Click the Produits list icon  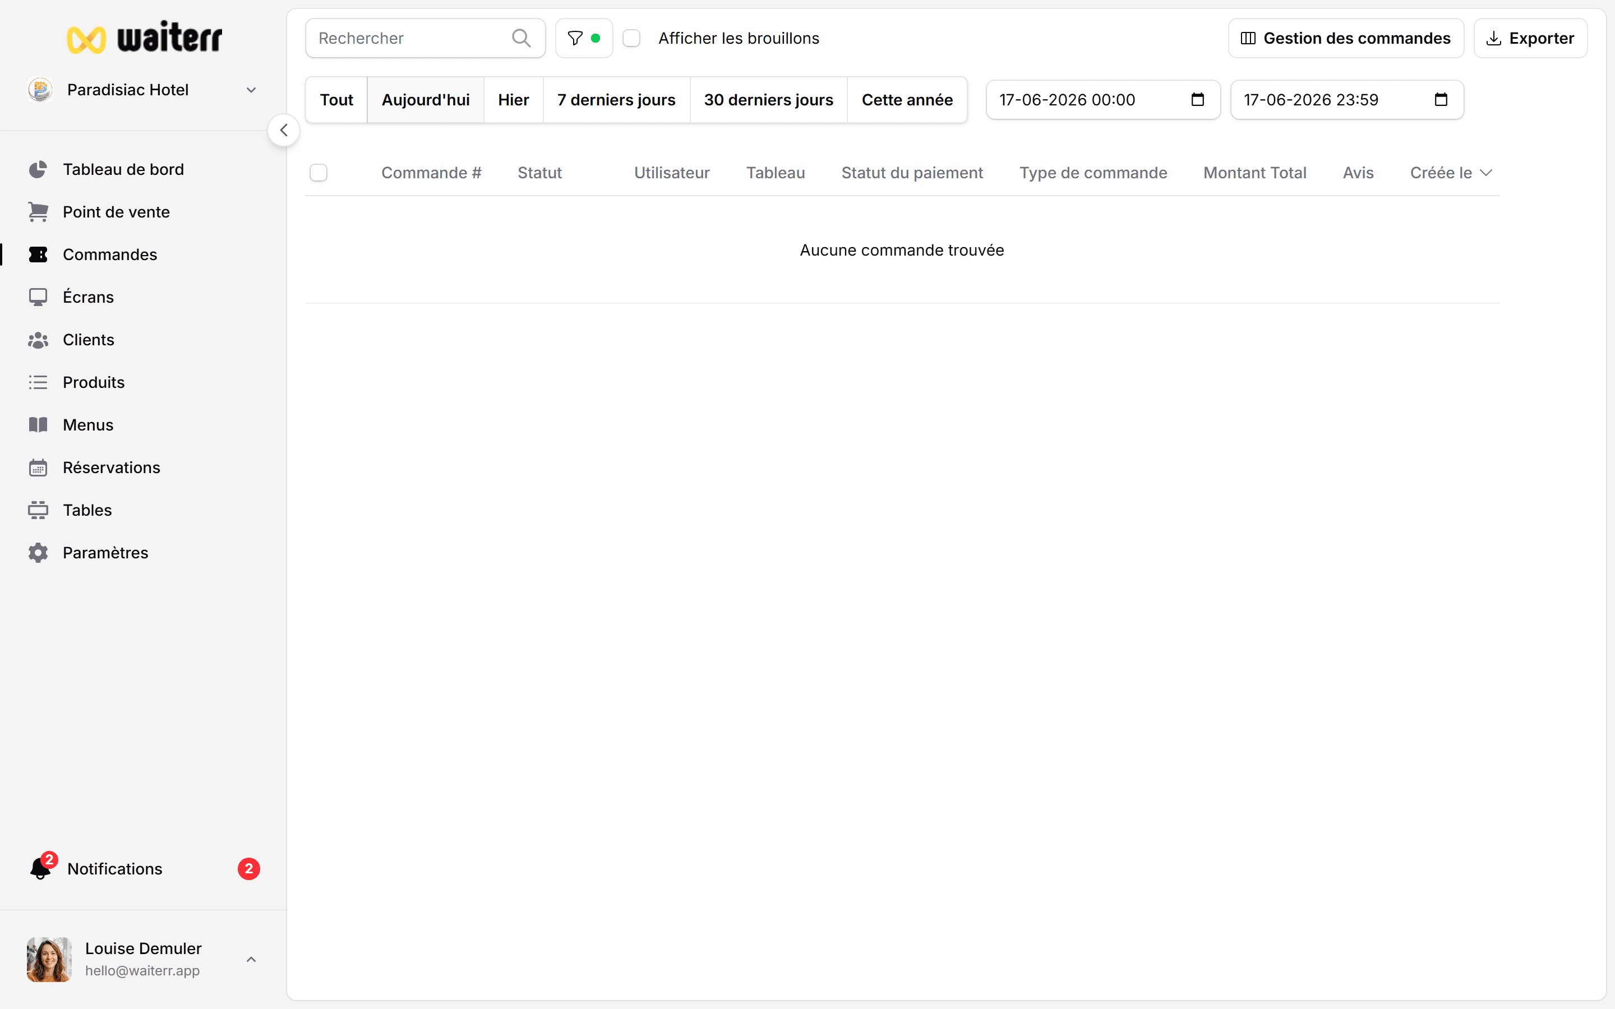(x=38, y=382)
